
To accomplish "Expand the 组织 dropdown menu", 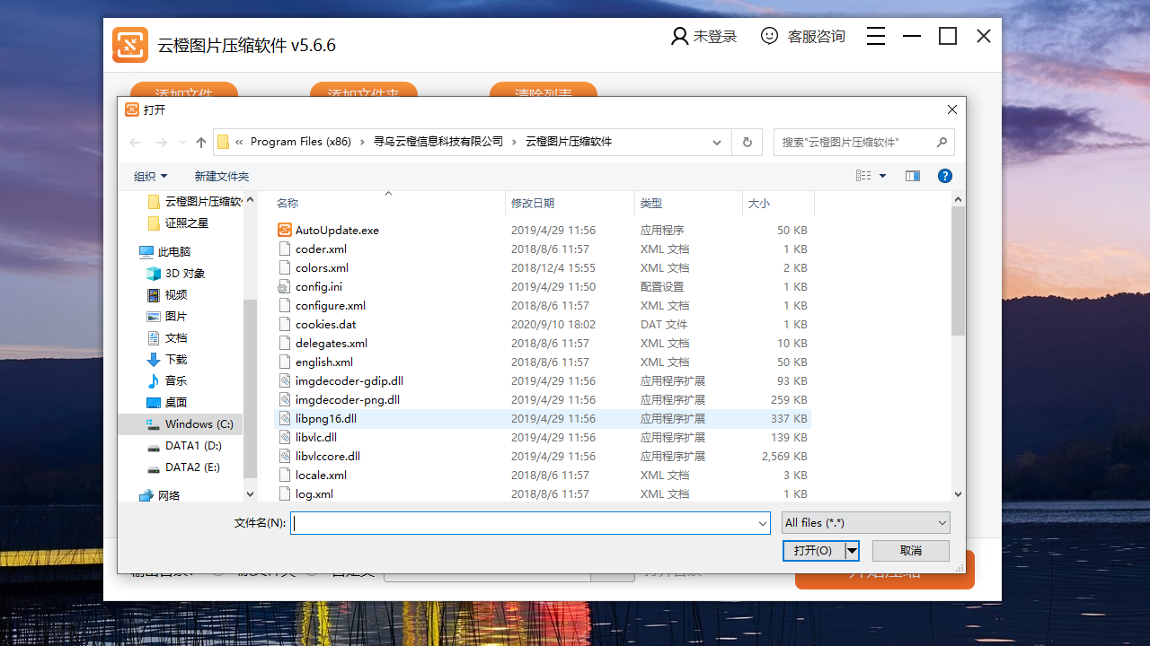I will 151,176.
